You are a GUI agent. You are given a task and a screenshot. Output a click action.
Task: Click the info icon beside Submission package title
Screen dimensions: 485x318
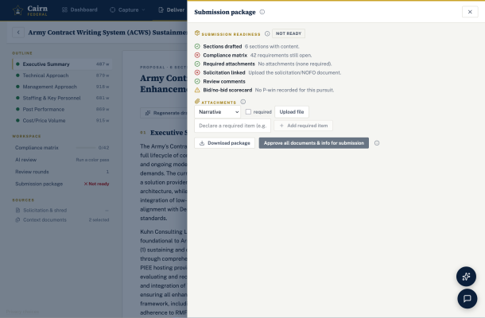coord(262,12)
